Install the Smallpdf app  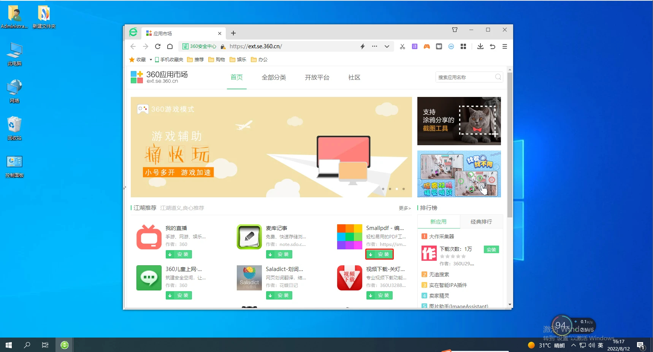pyautogui.click(x=379, y=254)
